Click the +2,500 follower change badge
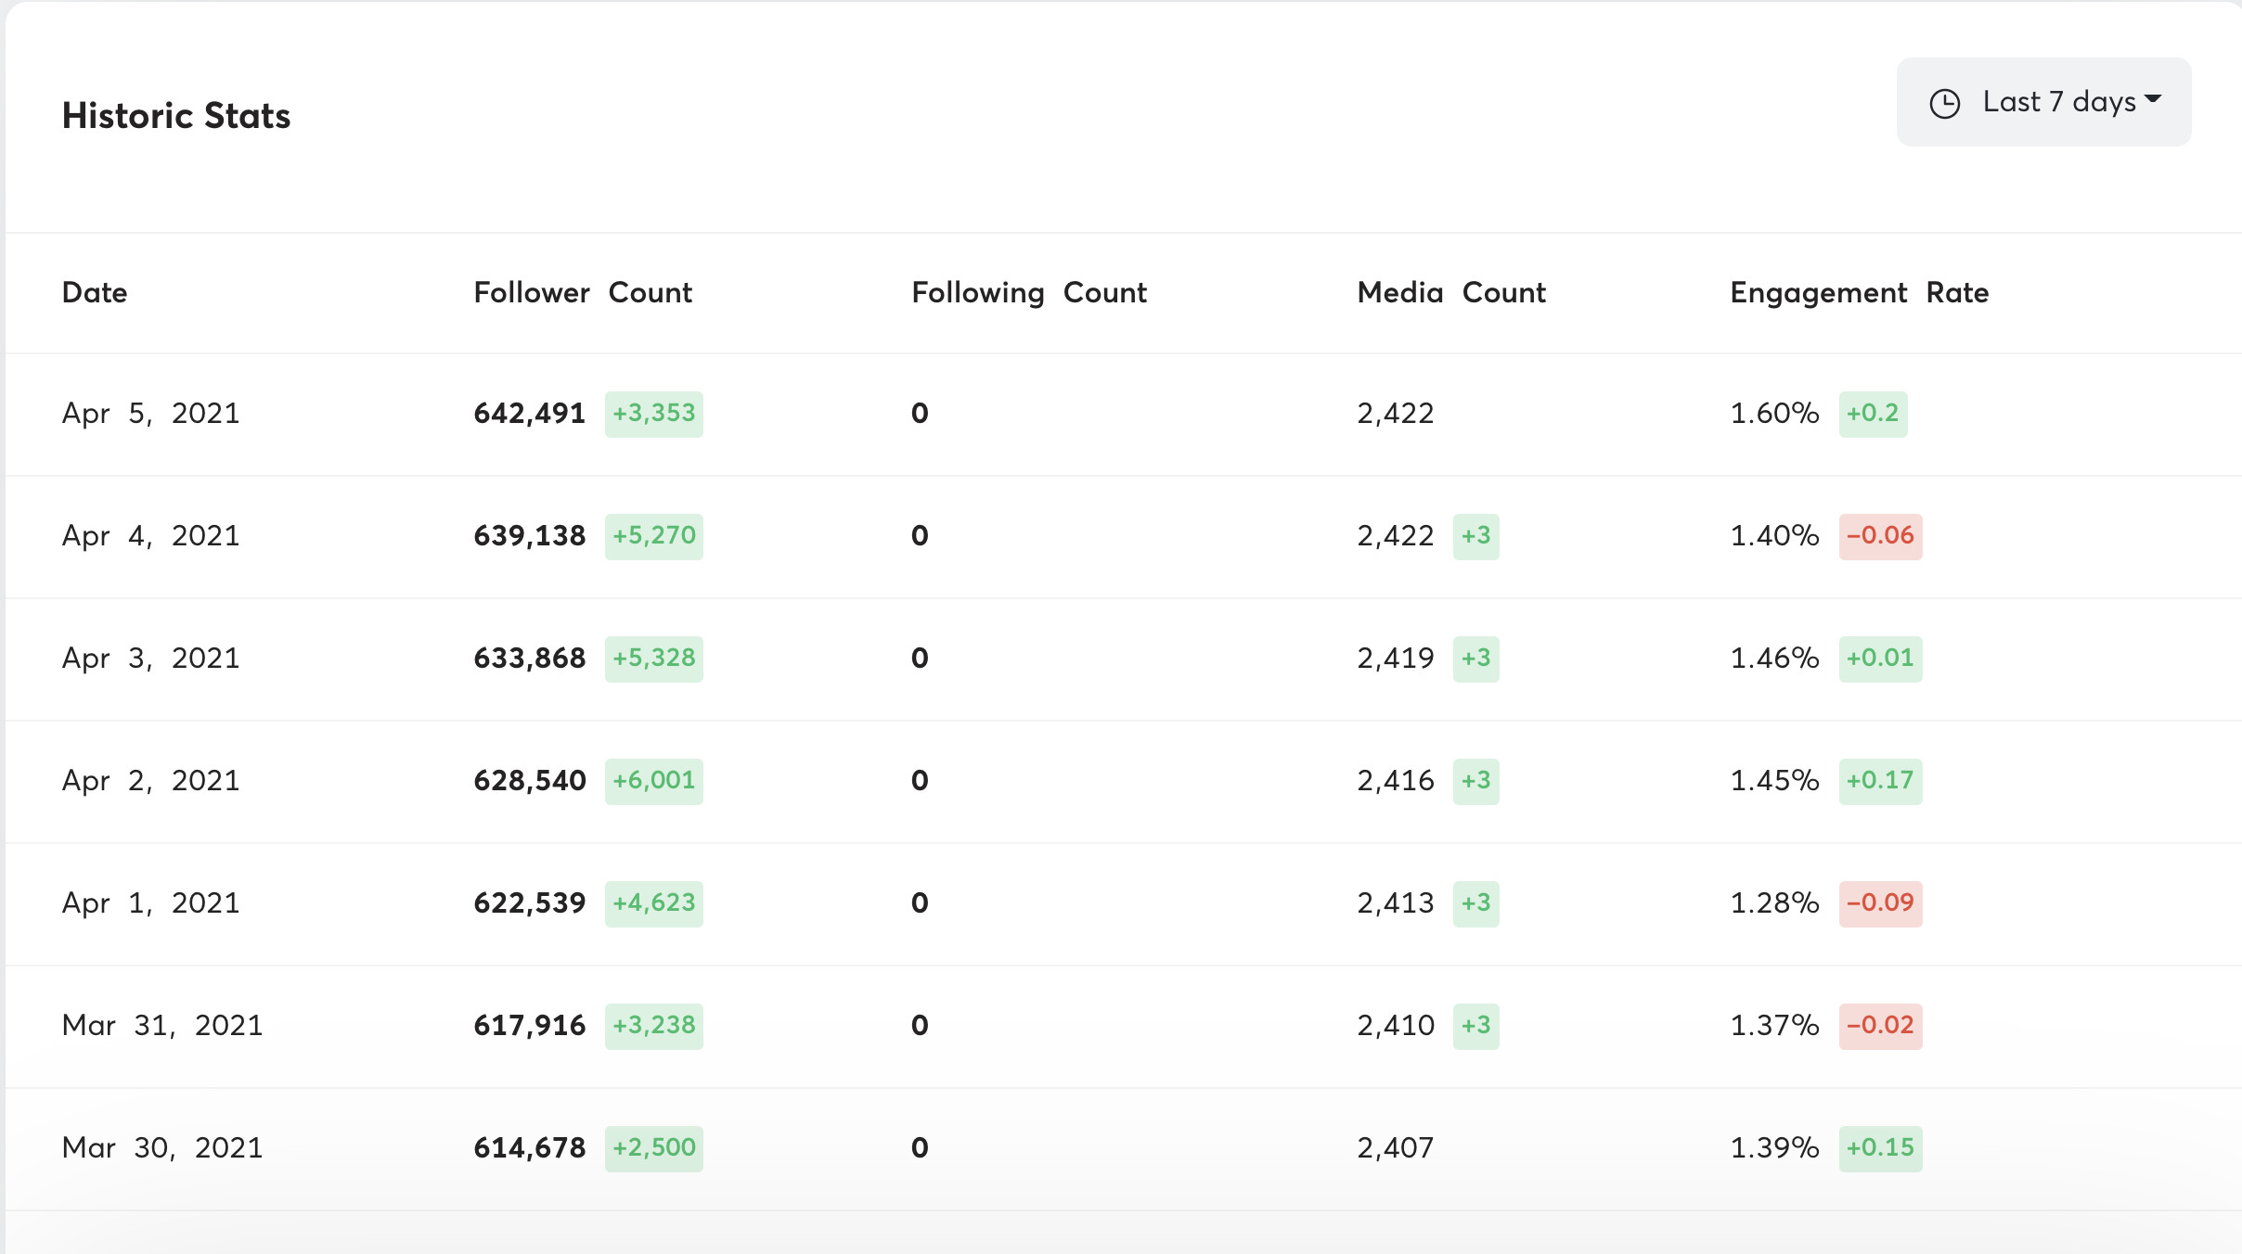This screenshot has width=2242, height=1254. 654,1148
